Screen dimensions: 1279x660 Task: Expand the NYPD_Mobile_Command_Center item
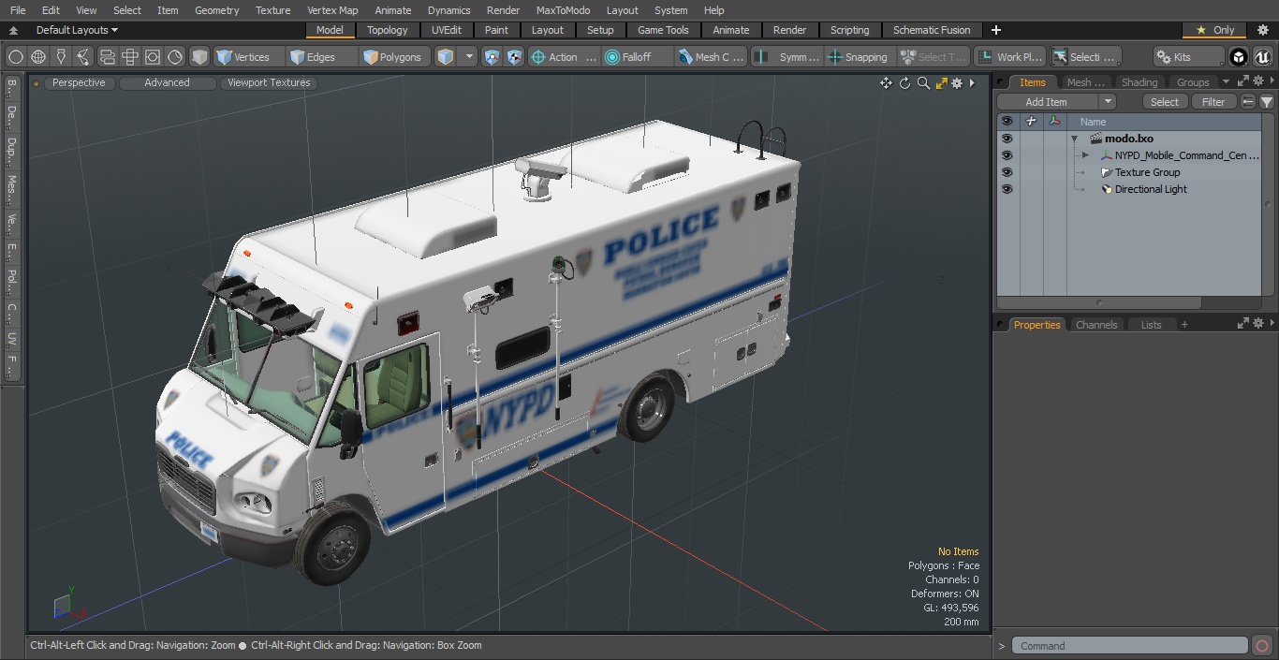point(1085,155)
